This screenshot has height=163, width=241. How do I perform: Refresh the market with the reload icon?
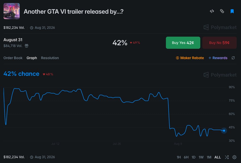coord(233,58)
